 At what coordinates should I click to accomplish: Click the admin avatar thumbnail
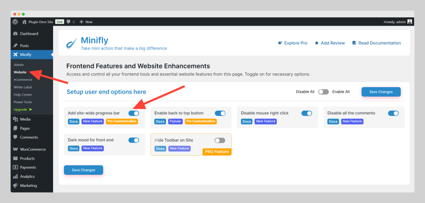(x=410, y=22)
